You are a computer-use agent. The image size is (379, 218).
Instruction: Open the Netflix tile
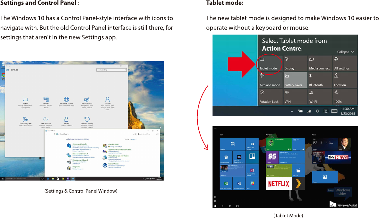point(279,183)
